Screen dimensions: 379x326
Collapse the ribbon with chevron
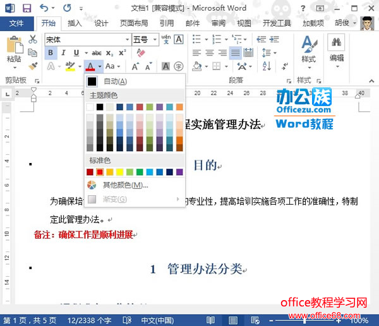(x=372, y=81)
